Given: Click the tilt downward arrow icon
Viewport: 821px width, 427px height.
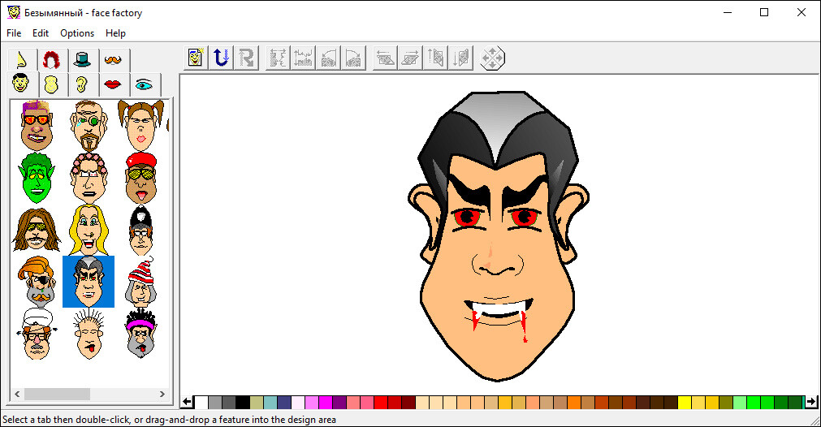Looking at the screenshot, I should pyautogui.click(x=460, y=58).
